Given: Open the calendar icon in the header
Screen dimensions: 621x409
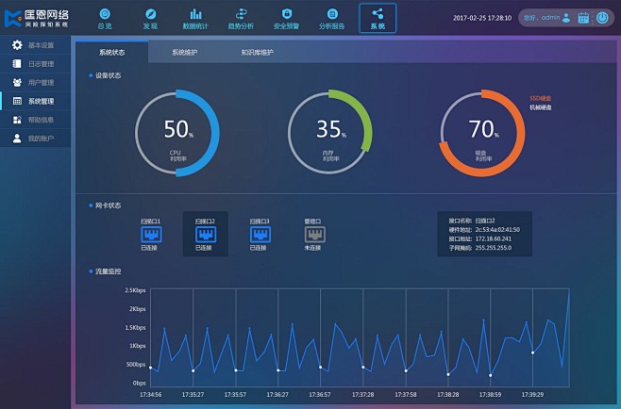Looking at the screenshot, I should tap(583, 18).
